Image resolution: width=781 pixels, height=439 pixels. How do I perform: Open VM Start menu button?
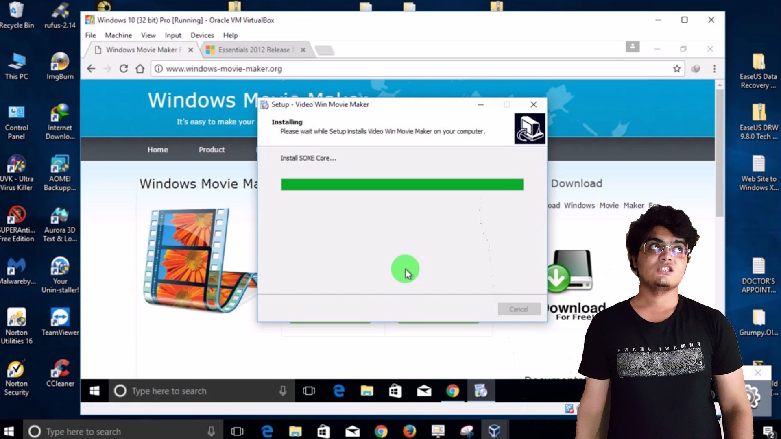click(94, 391)
